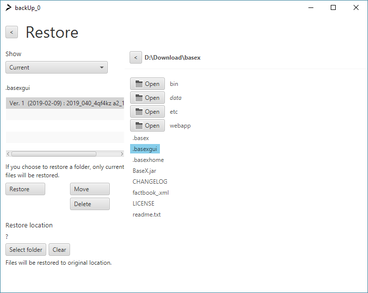Select the readme.txt file

(147, 215)
